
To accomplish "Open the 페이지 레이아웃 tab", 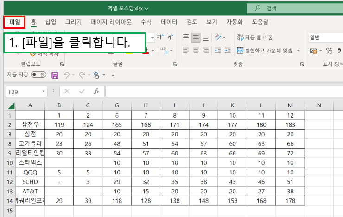I will (x=111, y=22).
